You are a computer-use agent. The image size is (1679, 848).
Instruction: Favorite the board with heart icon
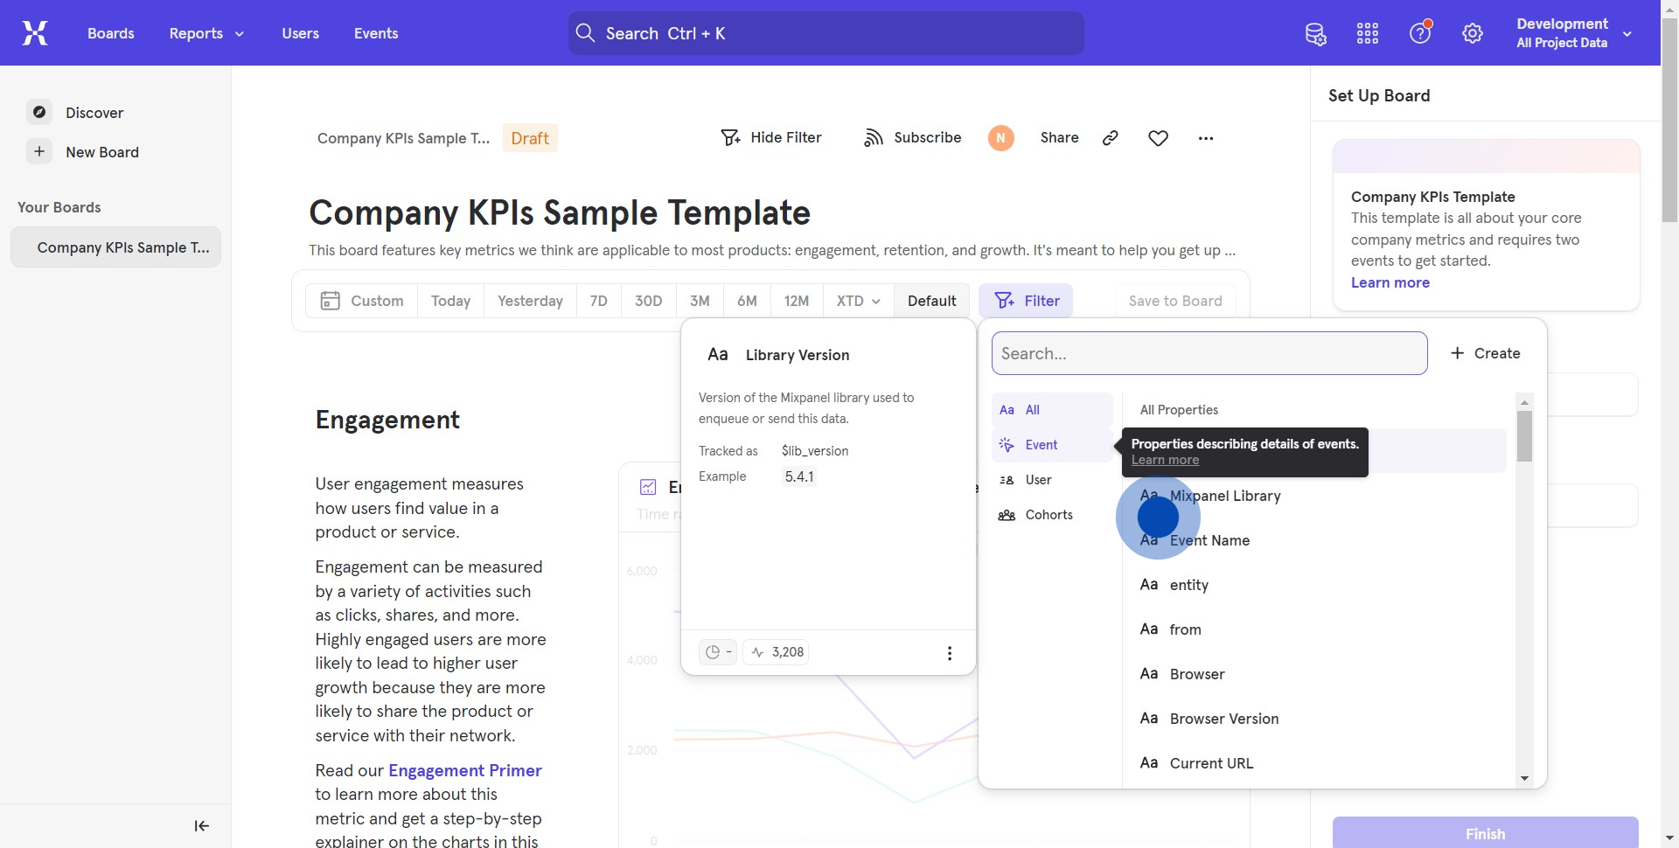point(1158,138)
